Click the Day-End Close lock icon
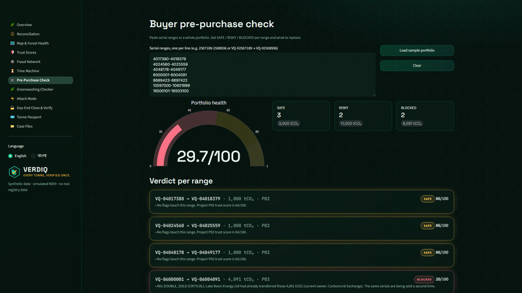 pyautogui.click(x=12, y=108)
